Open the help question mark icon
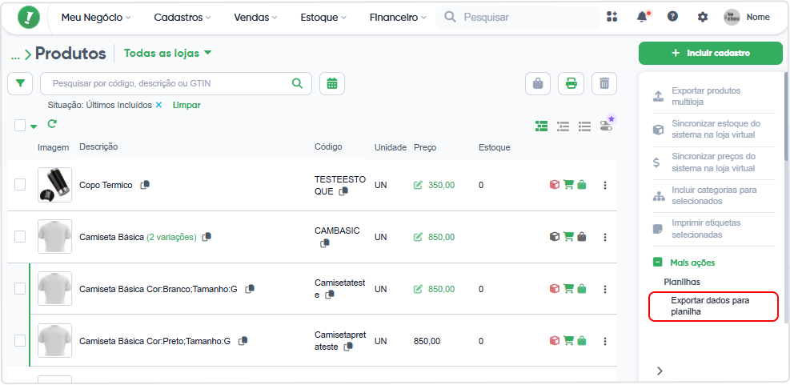790x385 pixels. 672,17
